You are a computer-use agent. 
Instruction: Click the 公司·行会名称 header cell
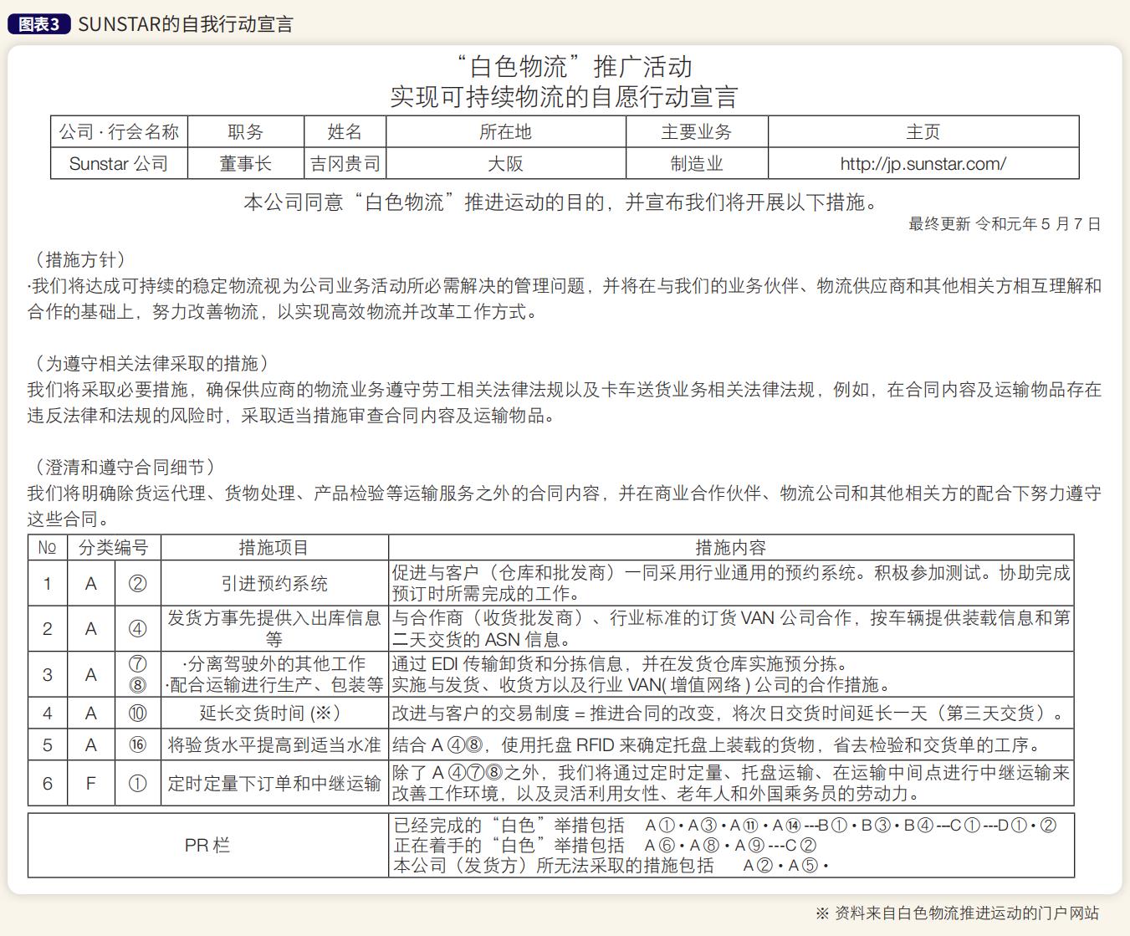[119, 132]
